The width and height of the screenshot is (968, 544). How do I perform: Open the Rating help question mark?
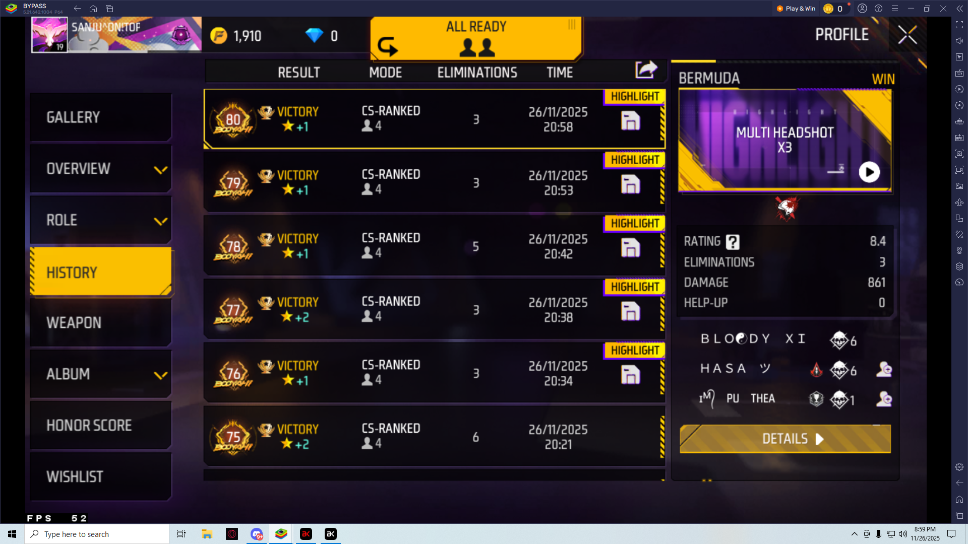733,242
